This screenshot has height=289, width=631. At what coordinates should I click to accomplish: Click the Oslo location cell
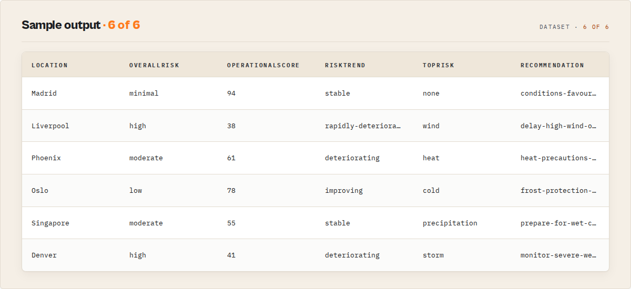tap(40, 191)
